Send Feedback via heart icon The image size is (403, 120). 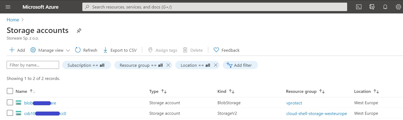pyautogui.click(x=226, y=50)
